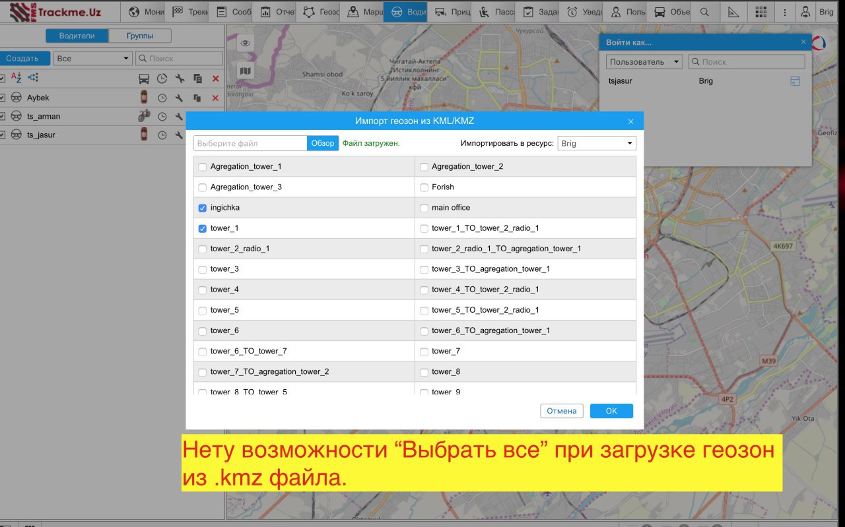Screen dimensions: 845x527
Task: Expand the 'Все' filter dropdown
Action: tap(92, 59)
